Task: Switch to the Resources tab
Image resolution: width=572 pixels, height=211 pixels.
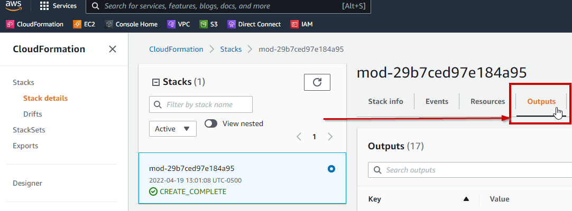Action: coord(487,101)
